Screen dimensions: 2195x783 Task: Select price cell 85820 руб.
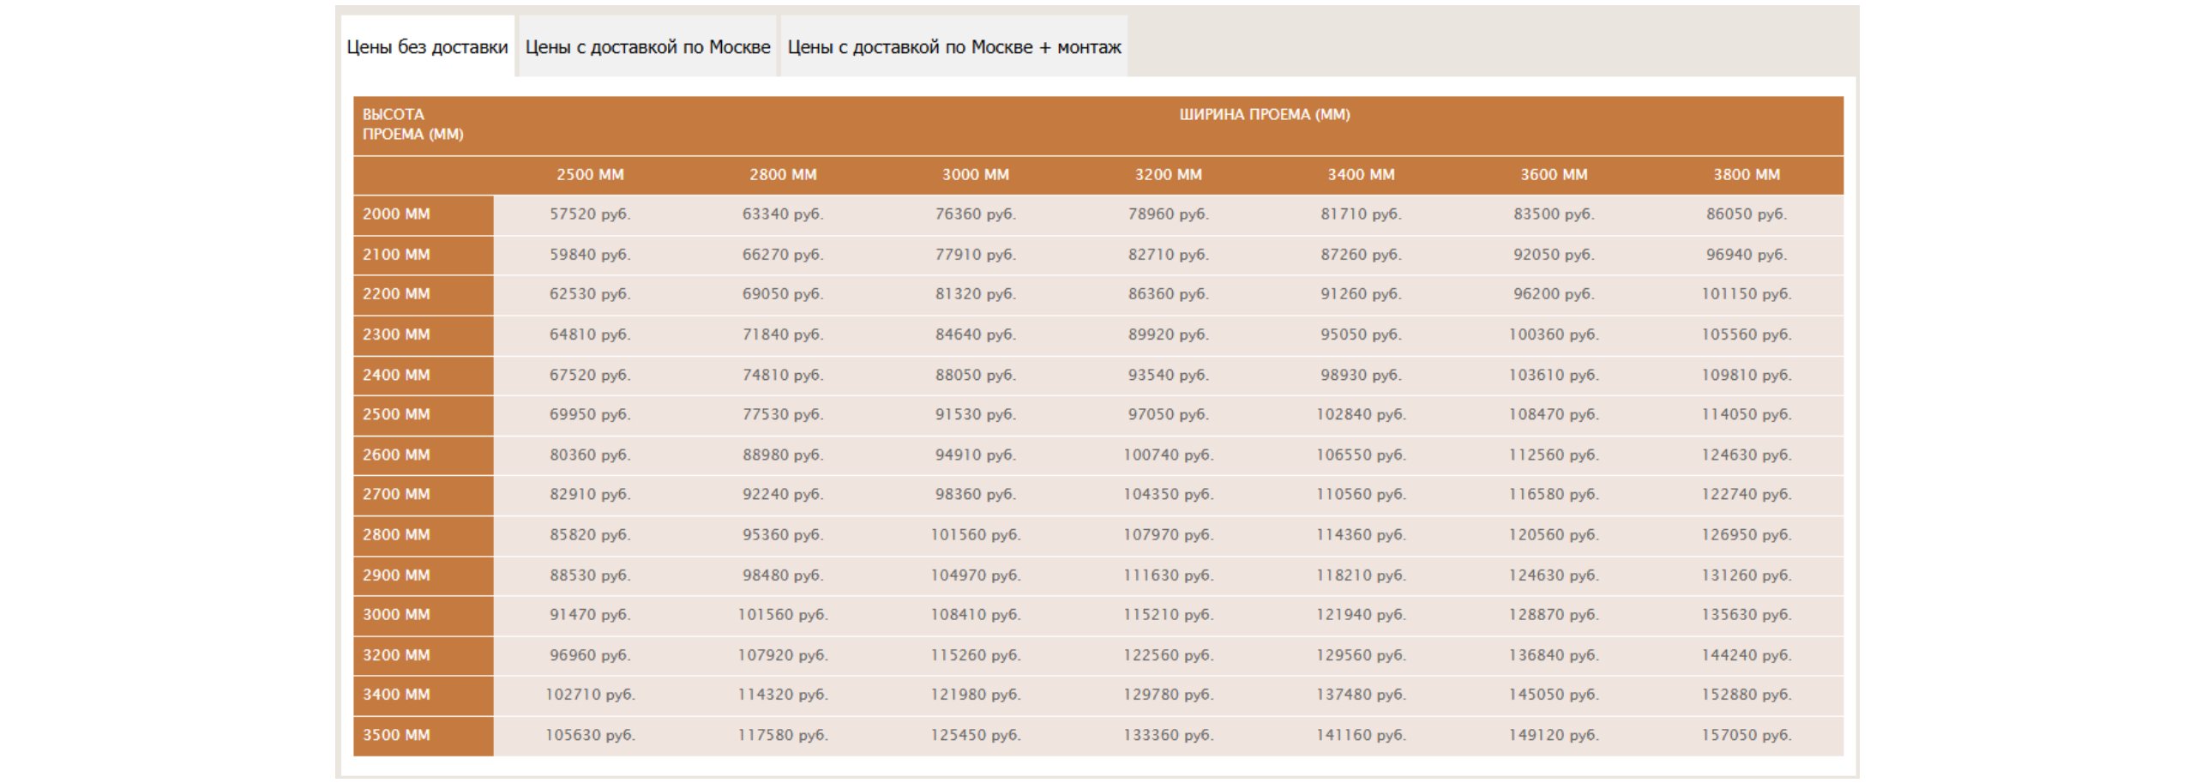(x=590, y=534)
